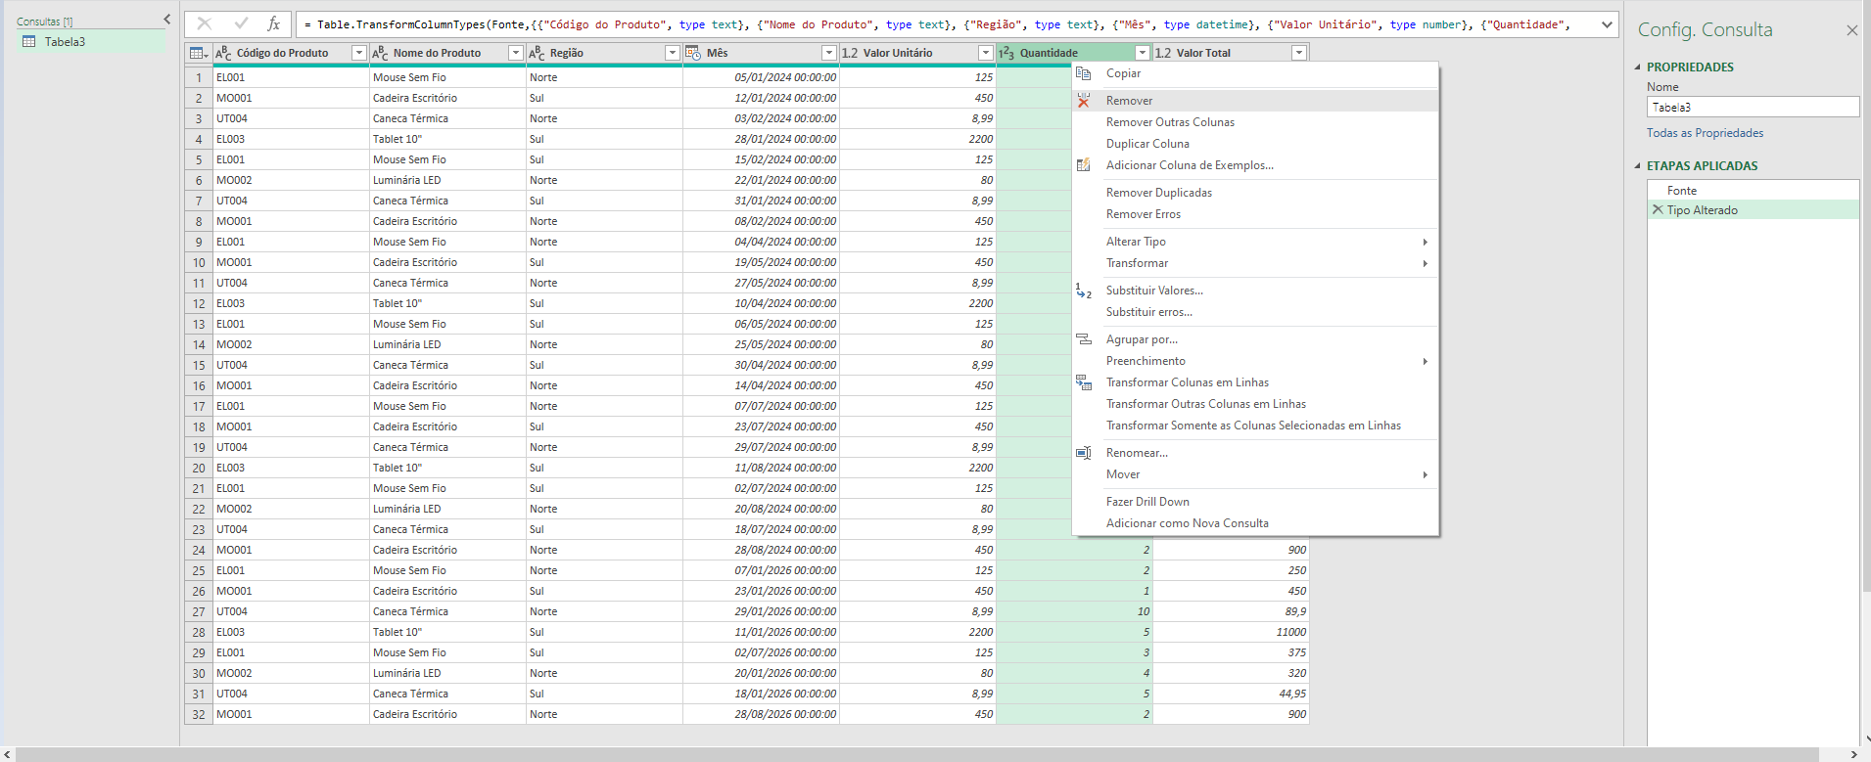This screenshot has height=762, width=1871.
Task: Click text type icon of Código do Produto
Action: pyautogui.click(x=223, y=53)
